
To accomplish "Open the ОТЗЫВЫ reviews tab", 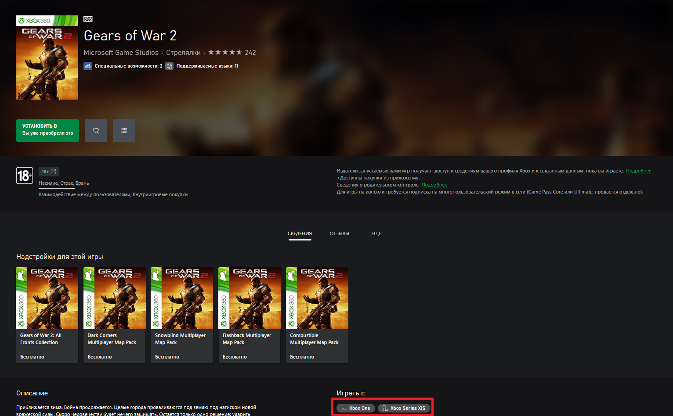I will click(x=339, y=233).
